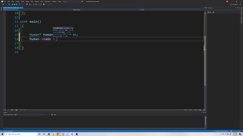The height and width of the screenshot is (136, 243).
Task: Click the bookmark toolbar icon
Action: coord(44,5)
